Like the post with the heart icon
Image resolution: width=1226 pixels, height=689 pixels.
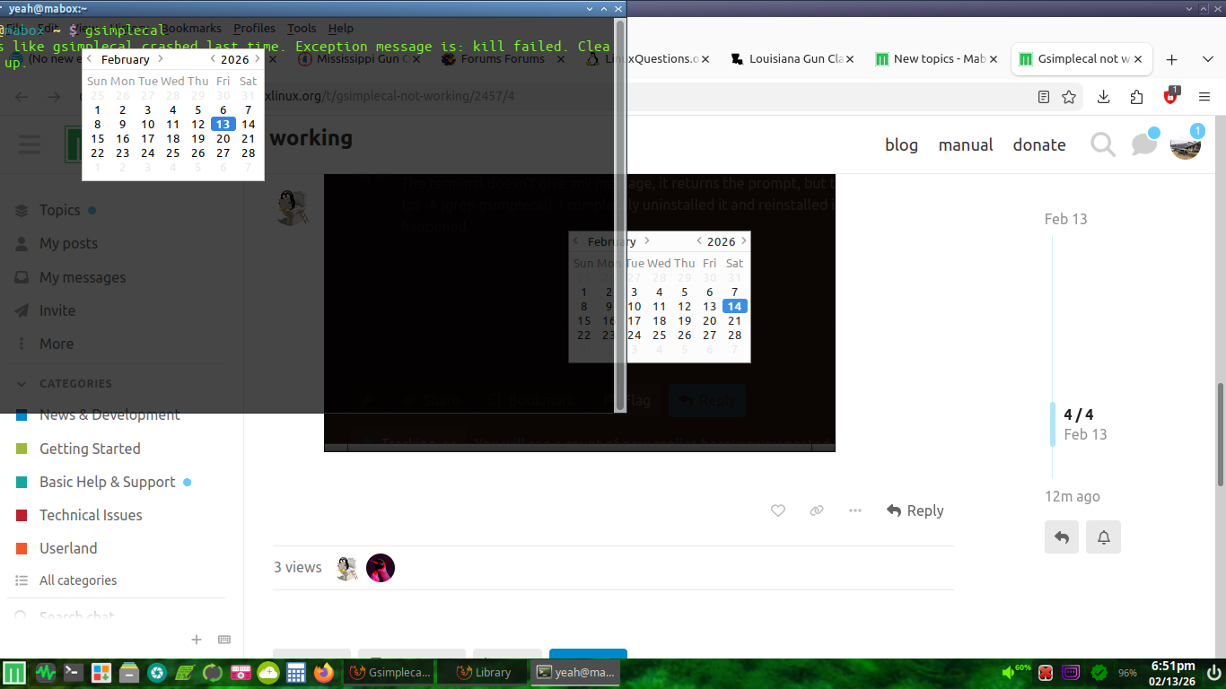click(778, 510)
